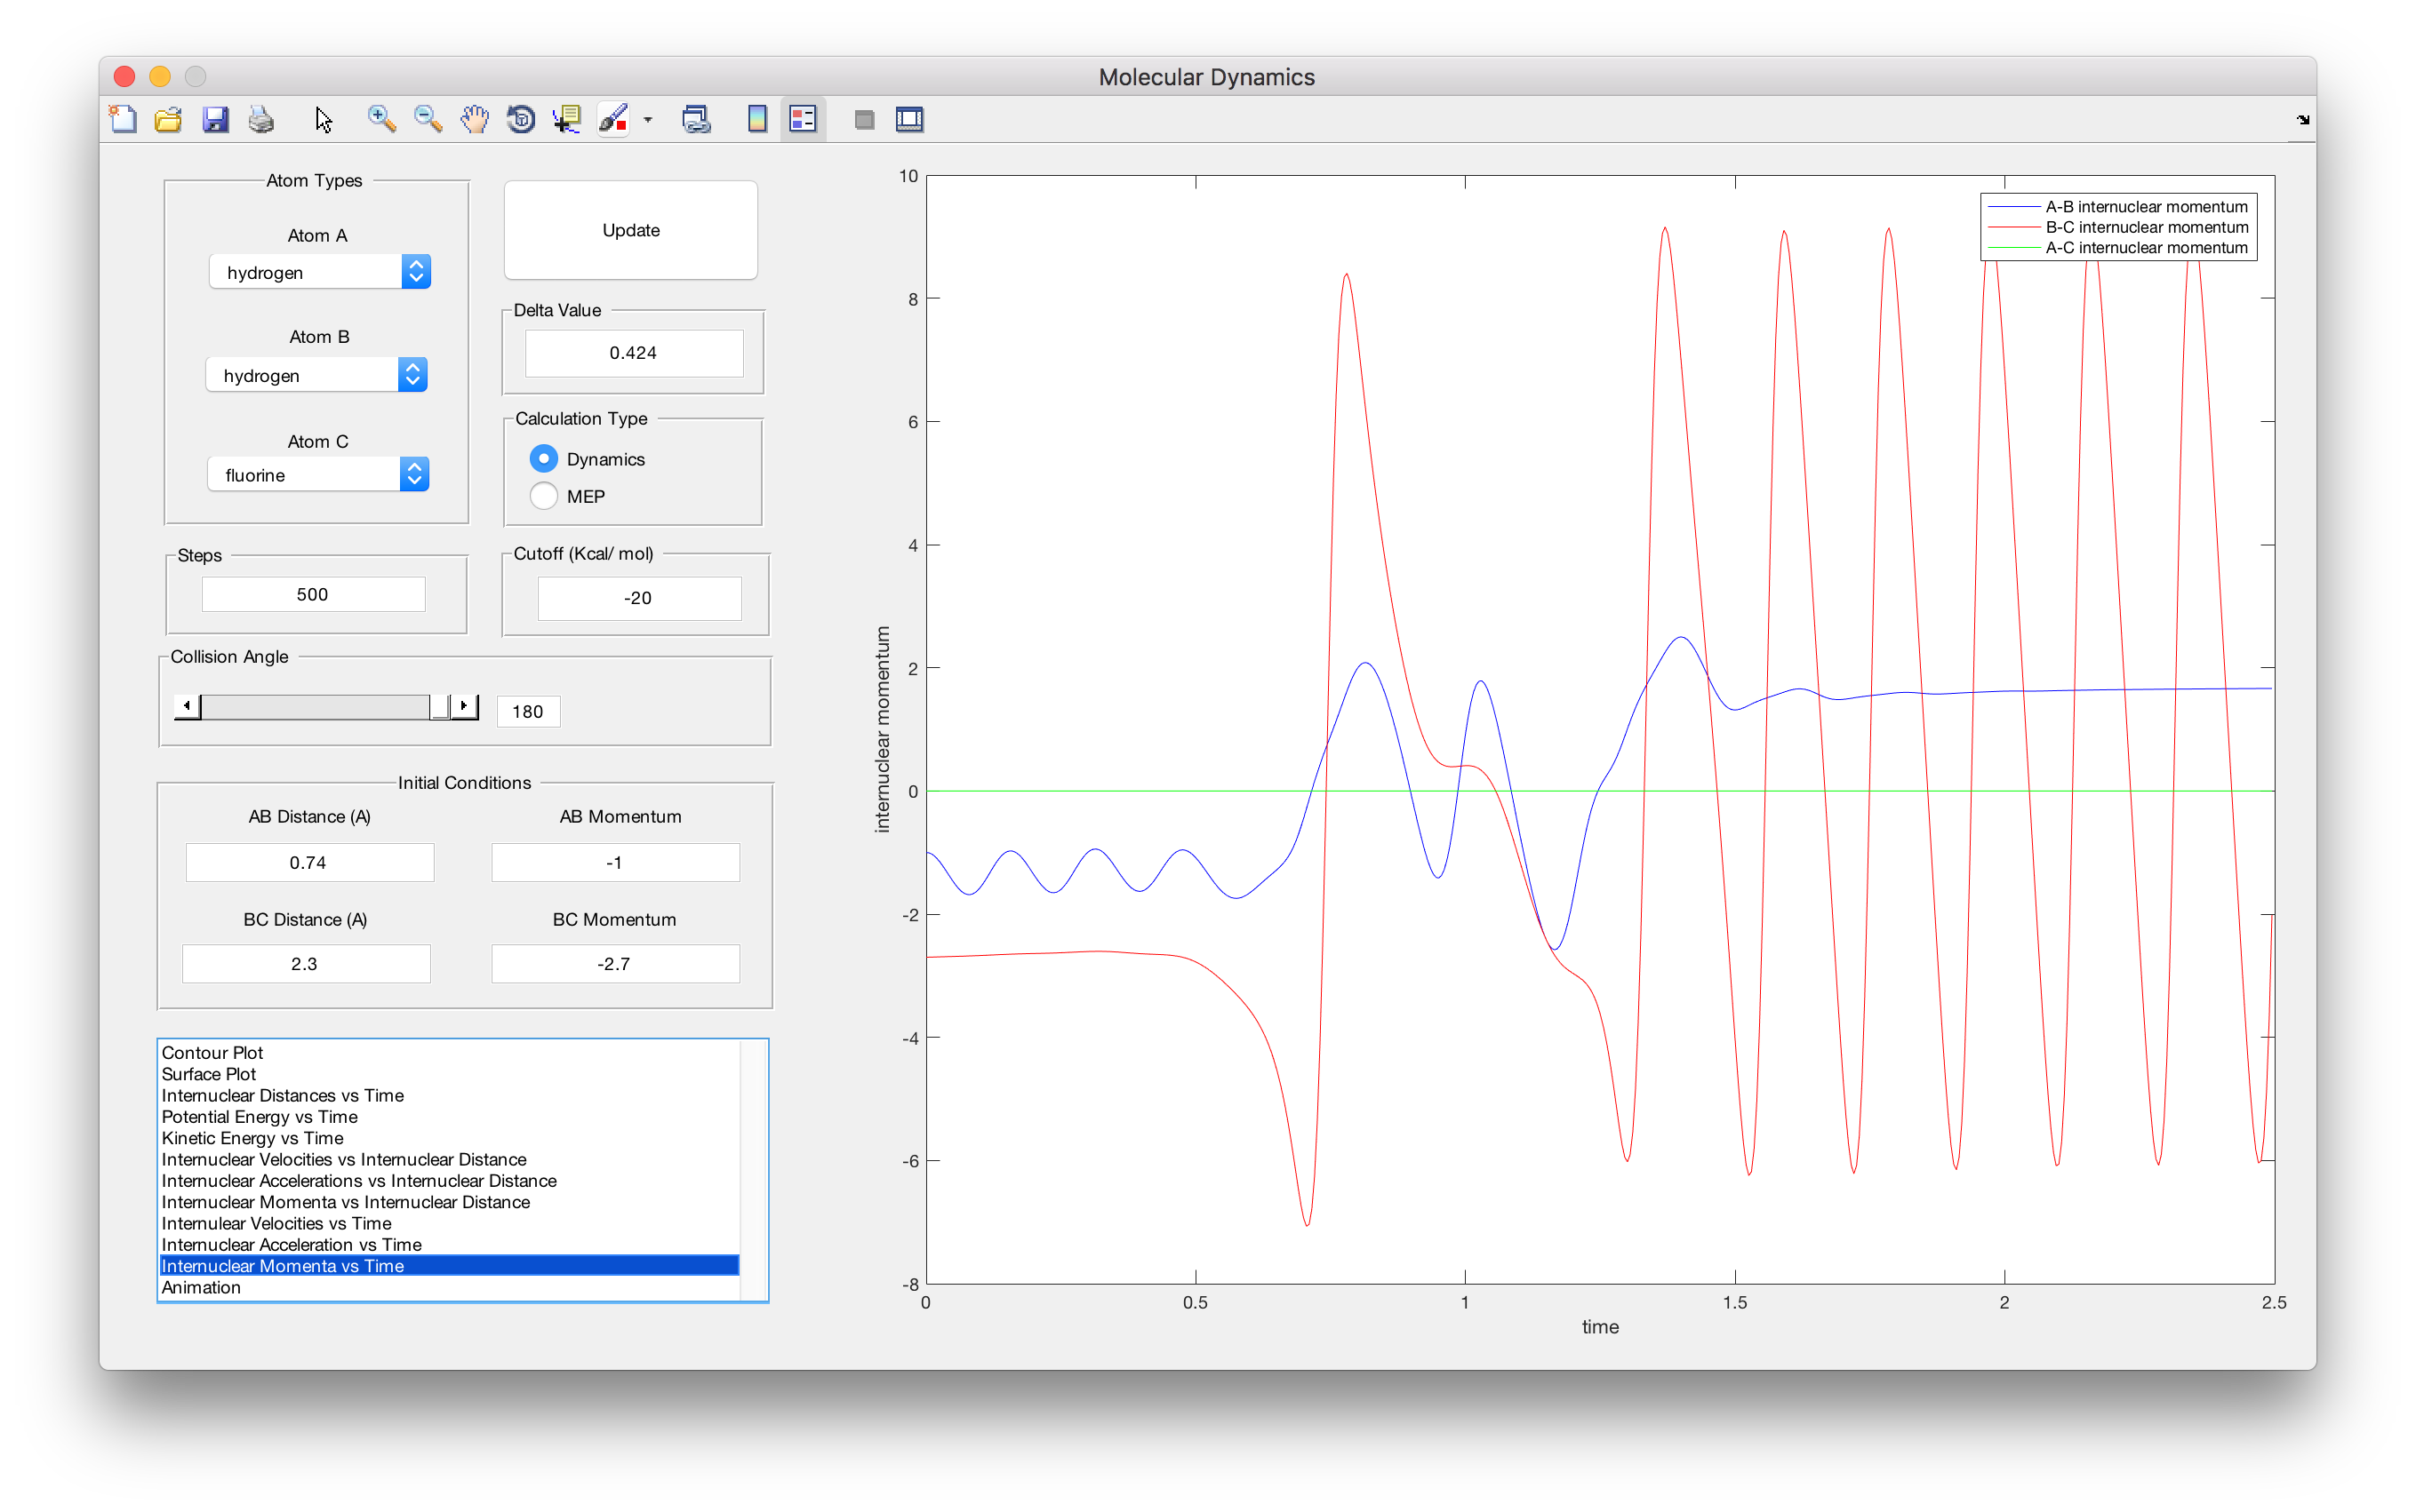Select Contour Plot in the list

click(212, 1052)
